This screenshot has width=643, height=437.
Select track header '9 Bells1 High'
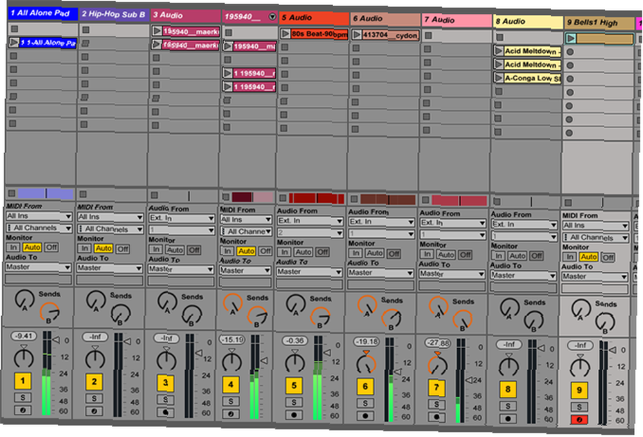tap(599, 23)
